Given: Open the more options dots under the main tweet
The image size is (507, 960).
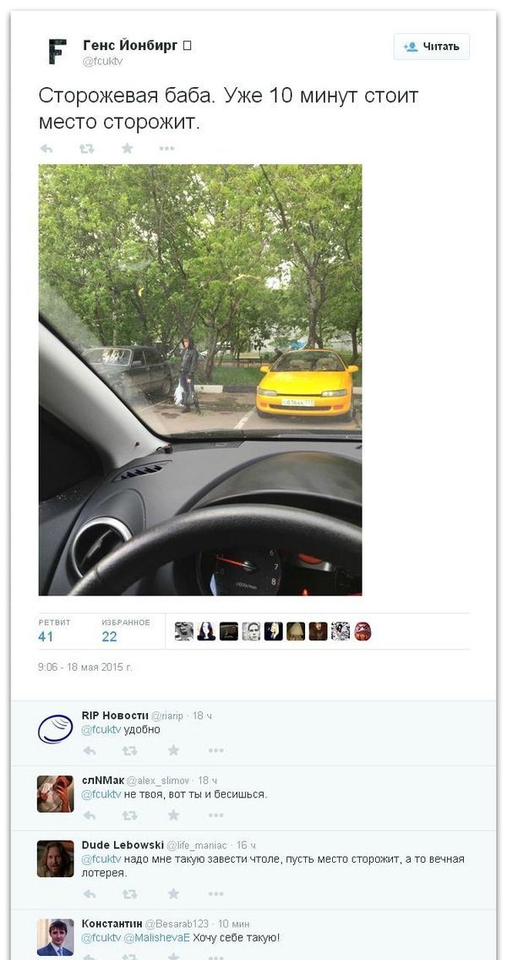Looking at the screenshot, I should (167, 148).
